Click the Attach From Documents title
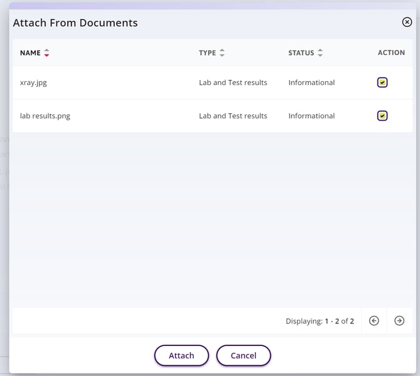The width and height of the screenshot is (420, 376). pyautogui.click(x=75, y=23)
